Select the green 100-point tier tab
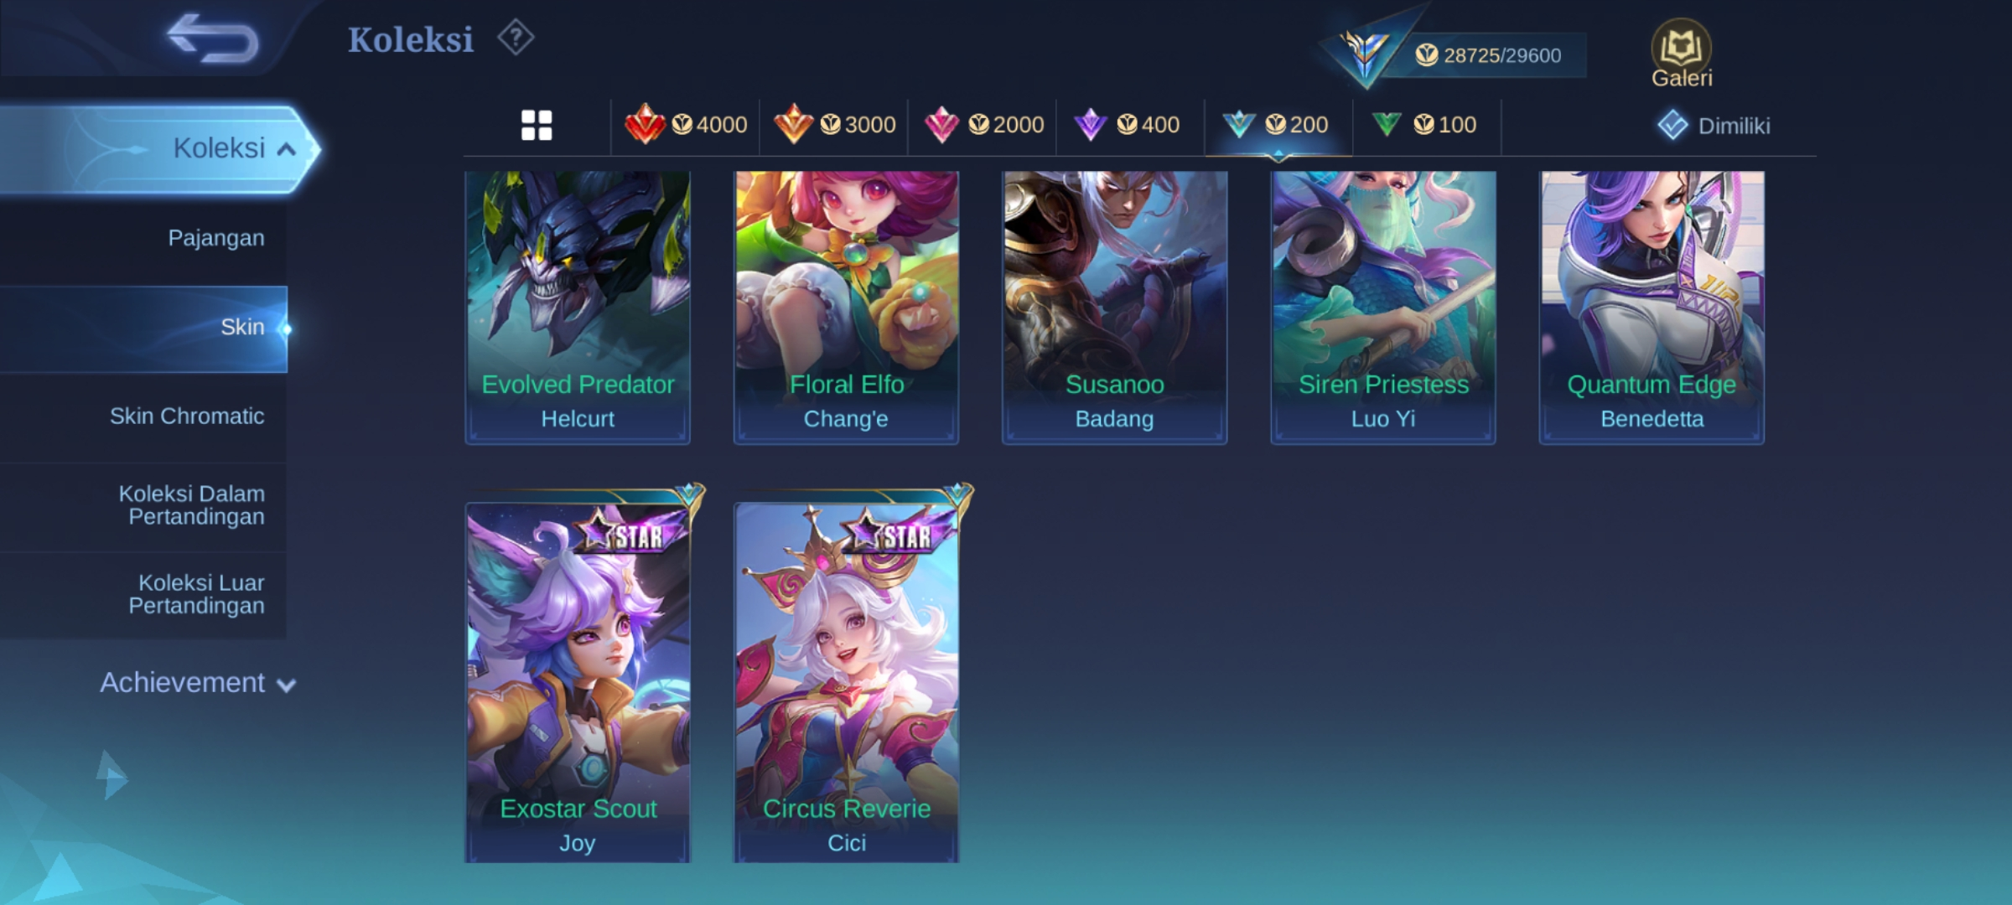This screenshot has height=905, width=2012. coord(1424,125)
